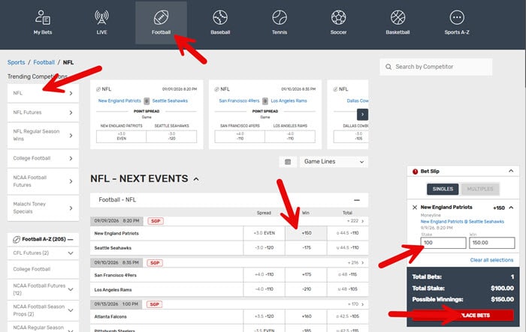
Task: Open Sports A-Z listing
Action: [457, 22]
